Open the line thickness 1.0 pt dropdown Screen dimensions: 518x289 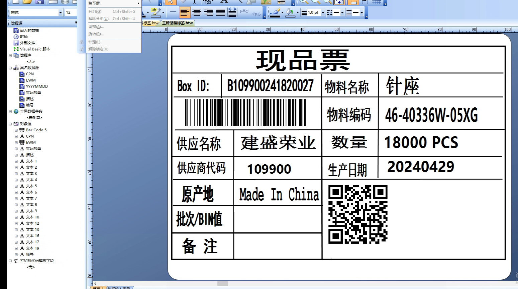pos(323,13)
